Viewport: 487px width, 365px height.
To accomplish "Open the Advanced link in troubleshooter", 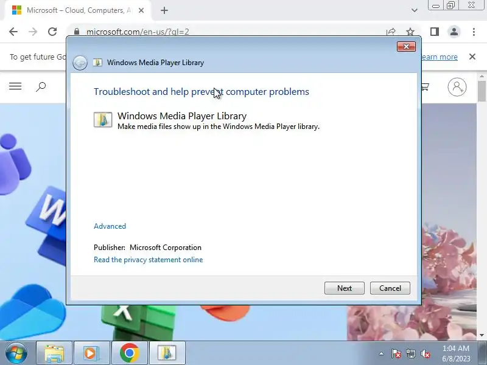I will pos(110,226).
